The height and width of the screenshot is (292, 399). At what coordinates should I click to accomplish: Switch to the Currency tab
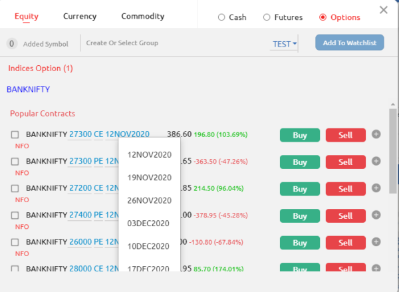pyautogui.click(x=80, y=16)
